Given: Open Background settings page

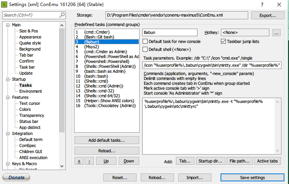Looking at the screenshot, I should [x=30, y=49].
